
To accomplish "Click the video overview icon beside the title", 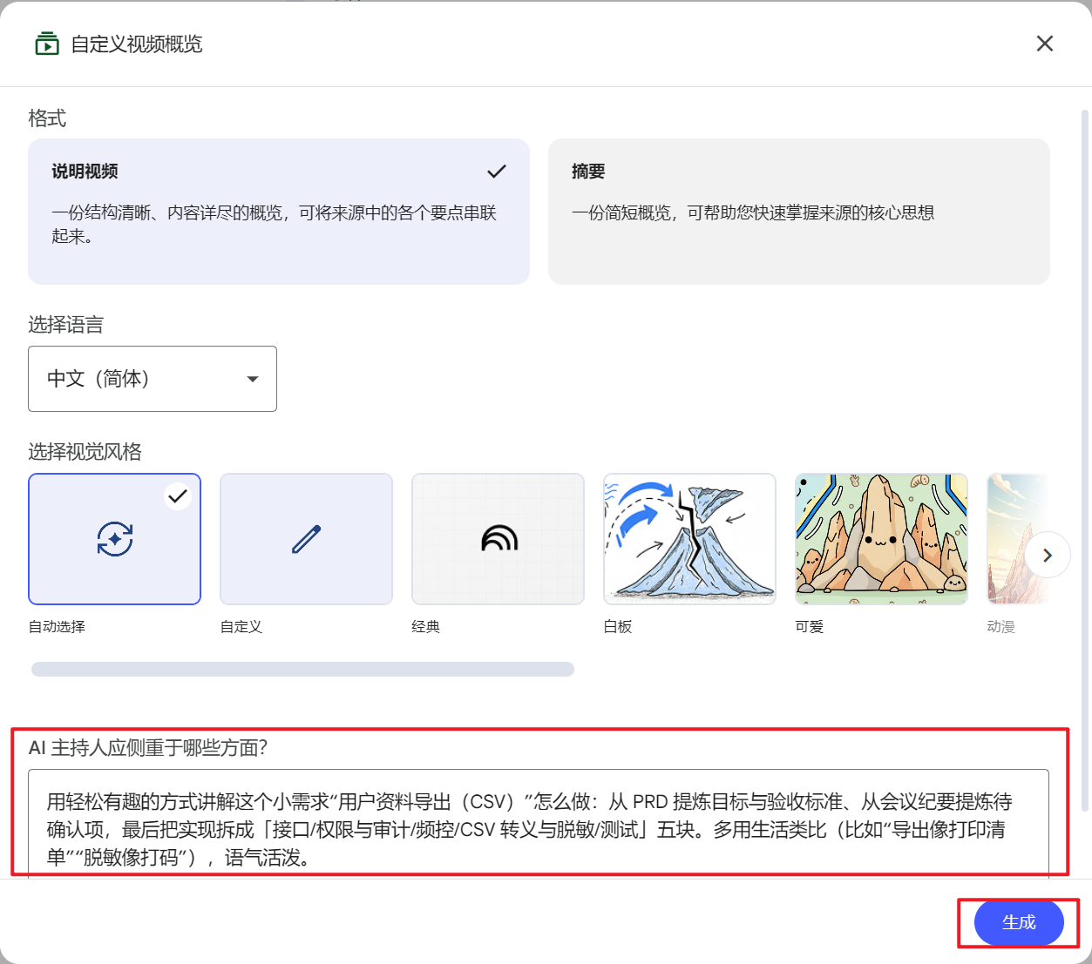I will click(46, 44).
